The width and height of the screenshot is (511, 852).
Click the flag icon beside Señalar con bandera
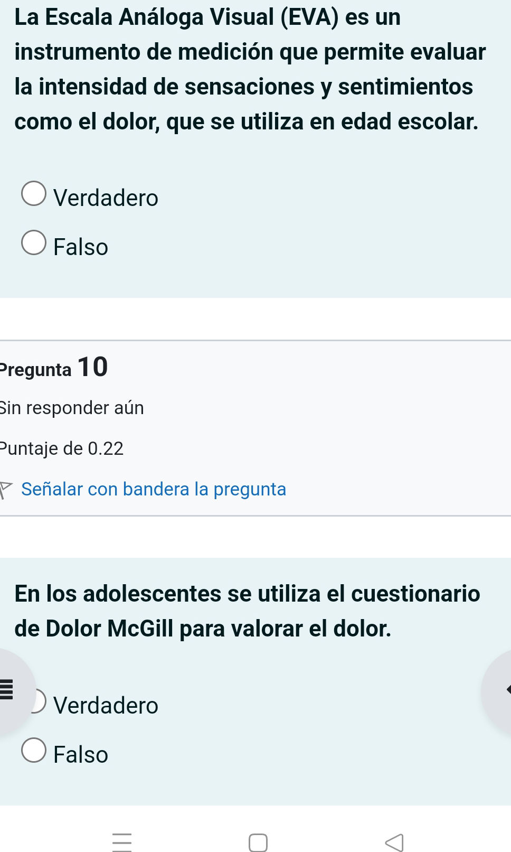[x=6, y=489]
